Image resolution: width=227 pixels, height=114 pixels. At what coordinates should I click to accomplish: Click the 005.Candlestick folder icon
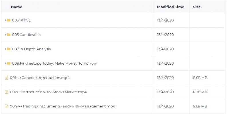pos(9,35)
